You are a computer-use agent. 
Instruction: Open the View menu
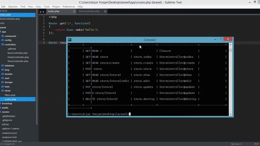(x=30, y=6)
